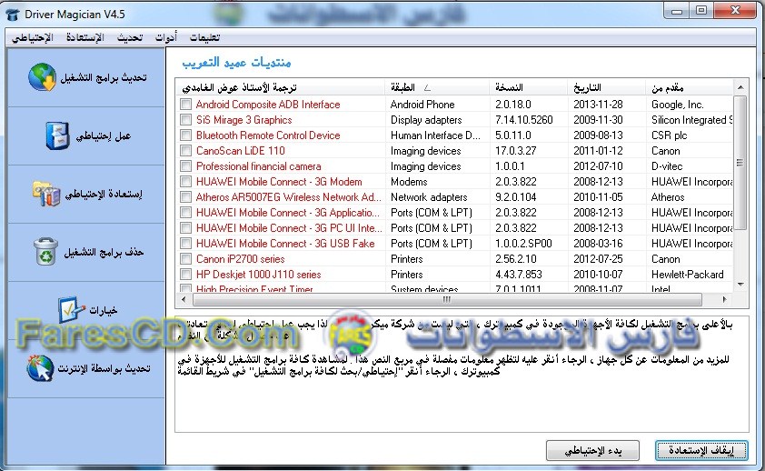Check the Canon iP2700 series checkbox
The width and height of the screenshot is (765, 471).
185,259
